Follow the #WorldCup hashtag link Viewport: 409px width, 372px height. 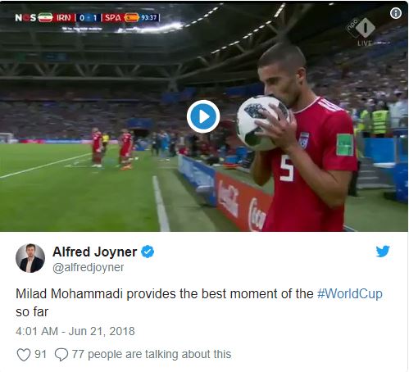coord(350,294)
